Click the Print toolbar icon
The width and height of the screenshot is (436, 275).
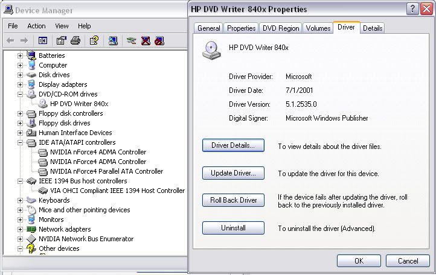75,41
